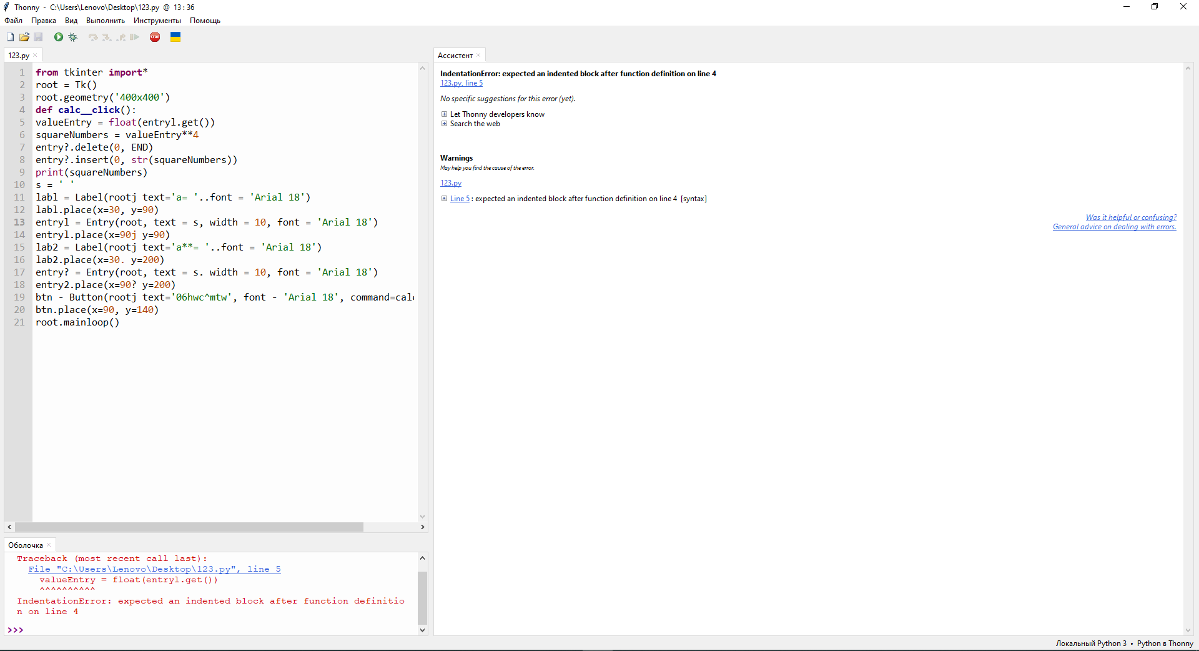Open 'General advice on dealing with errors' link

pyautogui.click(x=1115, y=227)
